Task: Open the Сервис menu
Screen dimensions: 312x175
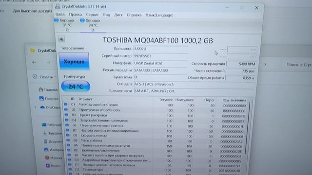Action: pyautogui.click(x=92, y=15)
